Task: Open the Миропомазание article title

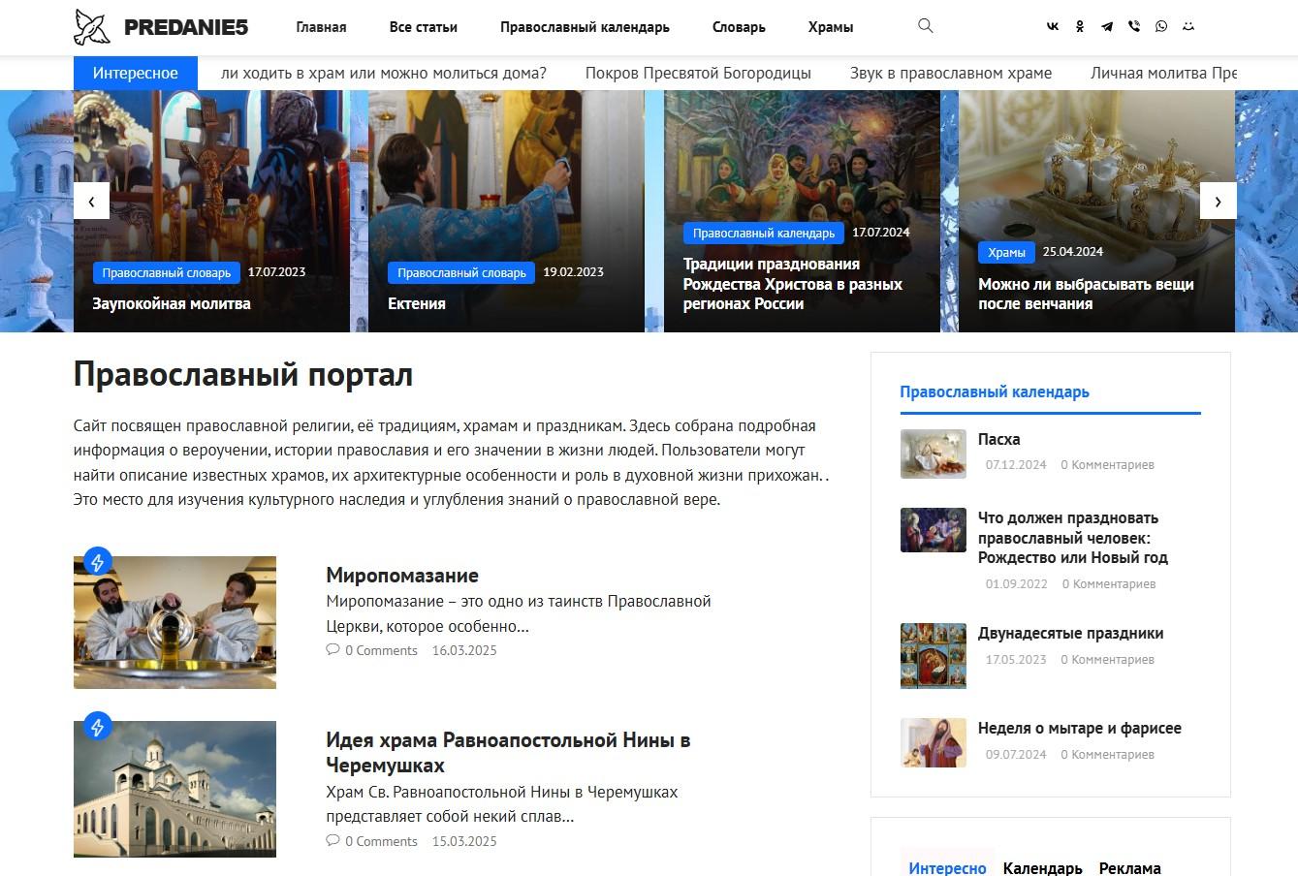Action: coord(402,575)
